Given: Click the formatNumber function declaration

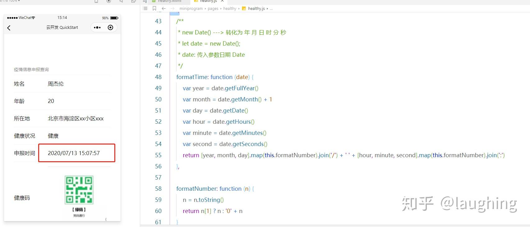Looking at the screenshot, I should [215, 189].
